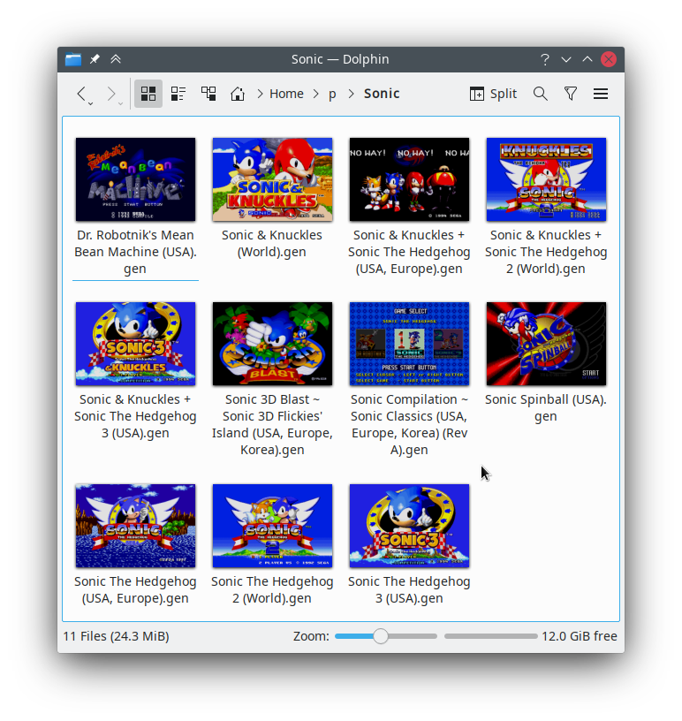
Task: Click filename Sonic The Hedgehog 3 (USA).gen
Action: point(409,590)
